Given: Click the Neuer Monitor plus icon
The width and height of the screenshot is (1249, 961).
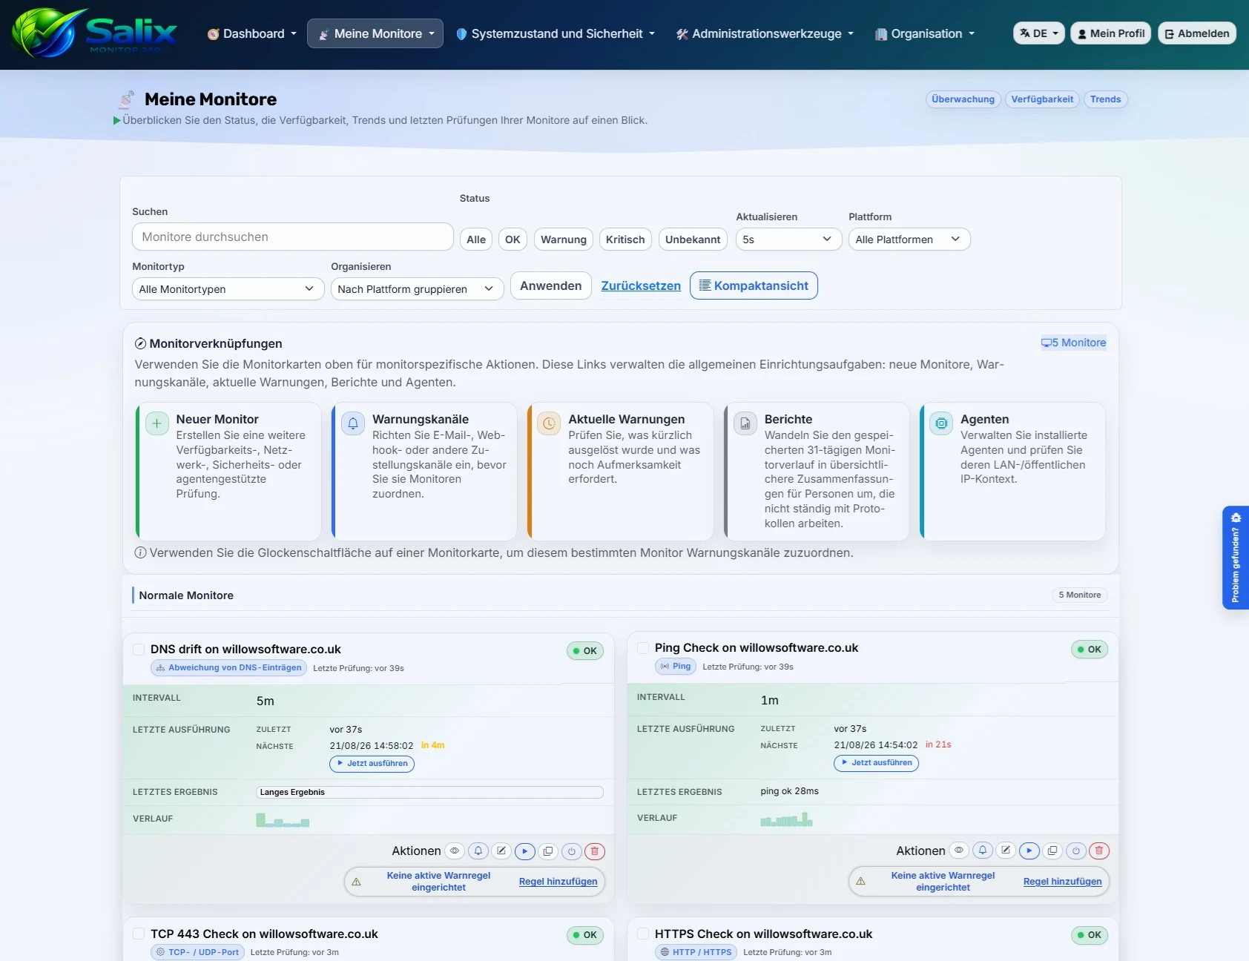Looking at the screenshot, I should [x=156, y=423].
